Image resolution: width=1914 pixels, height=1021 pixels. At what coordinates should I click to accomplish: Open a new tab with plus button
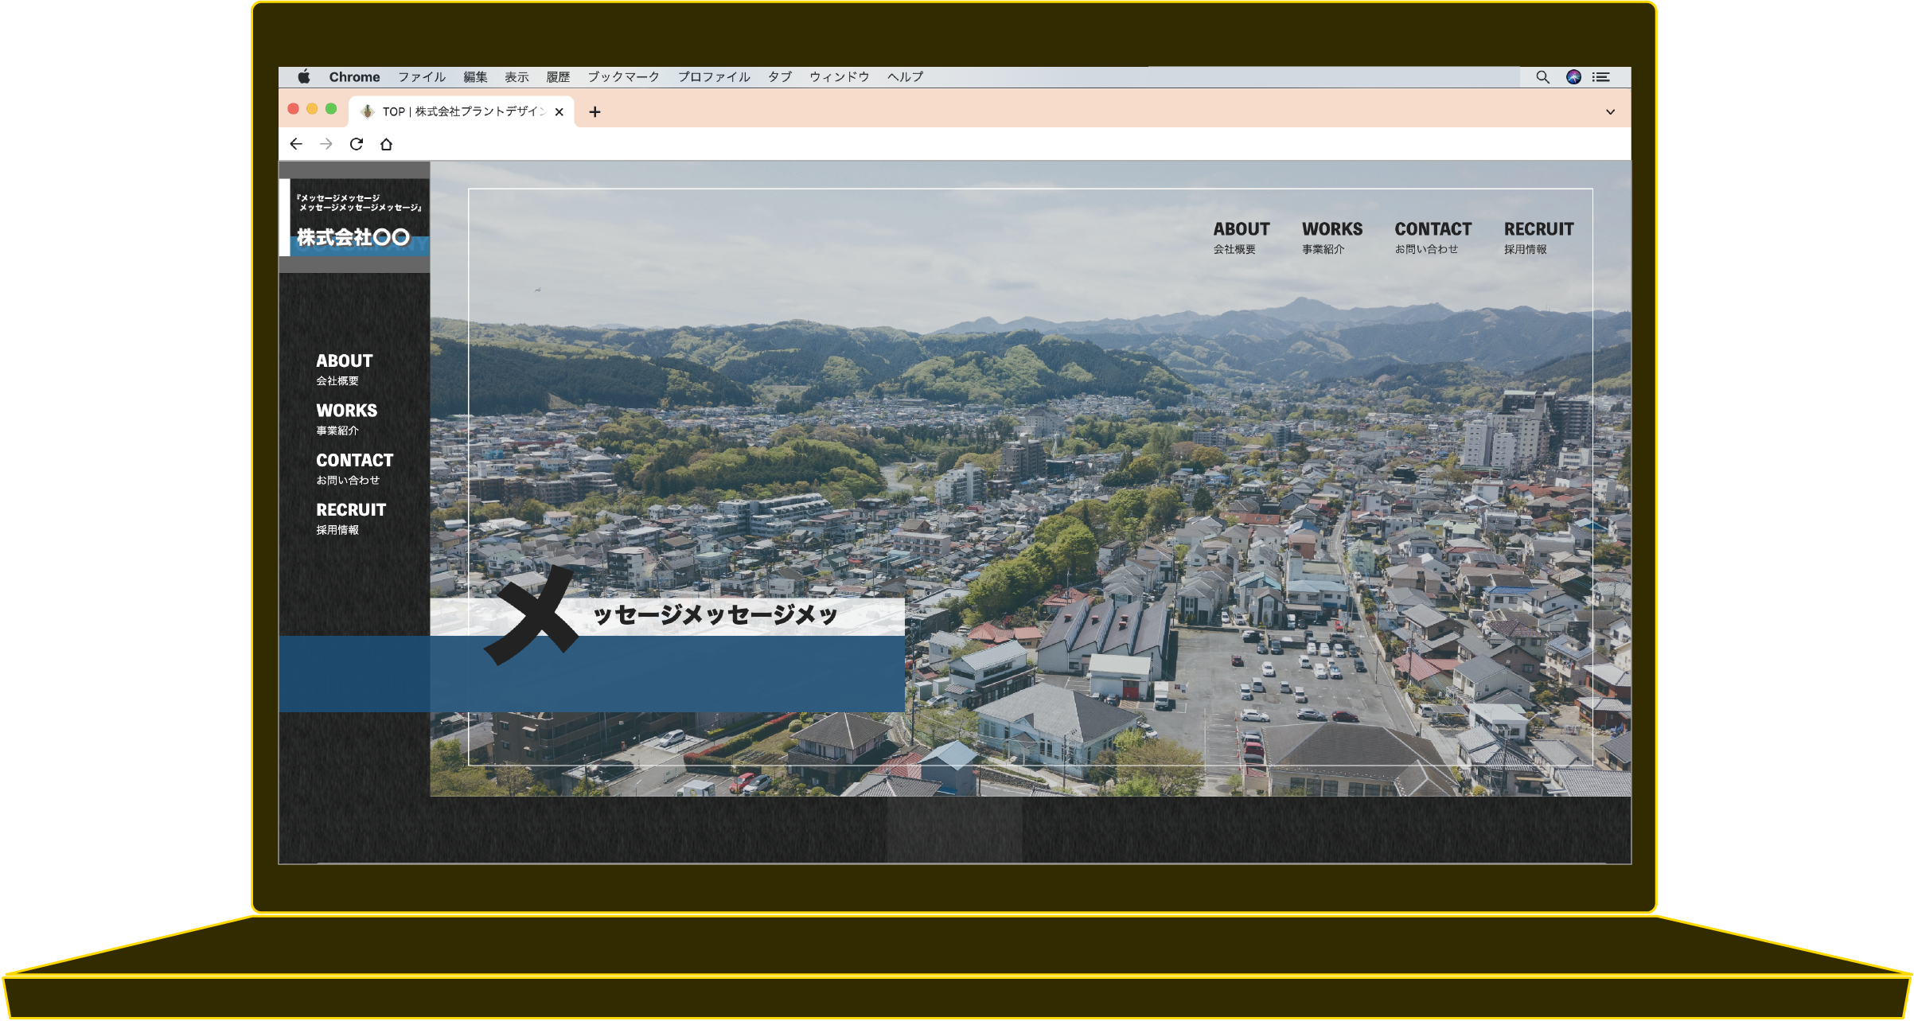[594, 112]
